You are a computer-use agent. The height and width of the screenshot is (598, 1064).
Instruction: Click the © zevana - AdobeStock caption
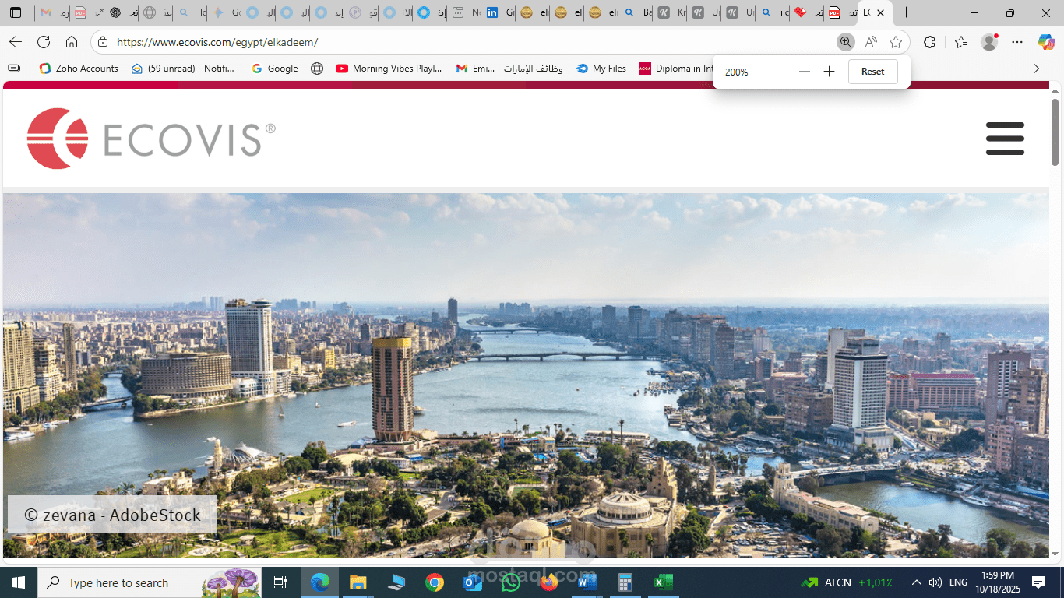point(113,515)
